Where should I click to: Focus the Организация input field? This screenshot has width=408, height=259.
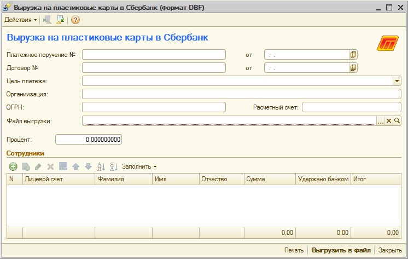[x=242, y=94]
